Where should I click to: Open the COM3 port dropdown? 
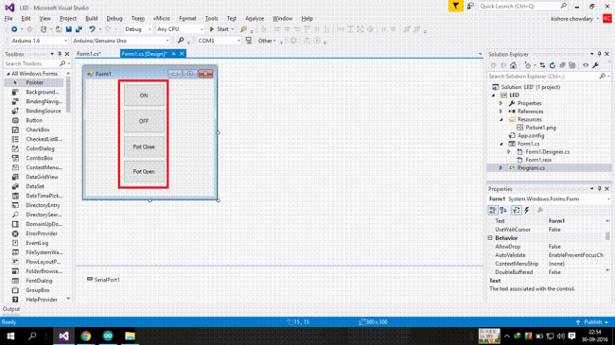tap(219, 41)
